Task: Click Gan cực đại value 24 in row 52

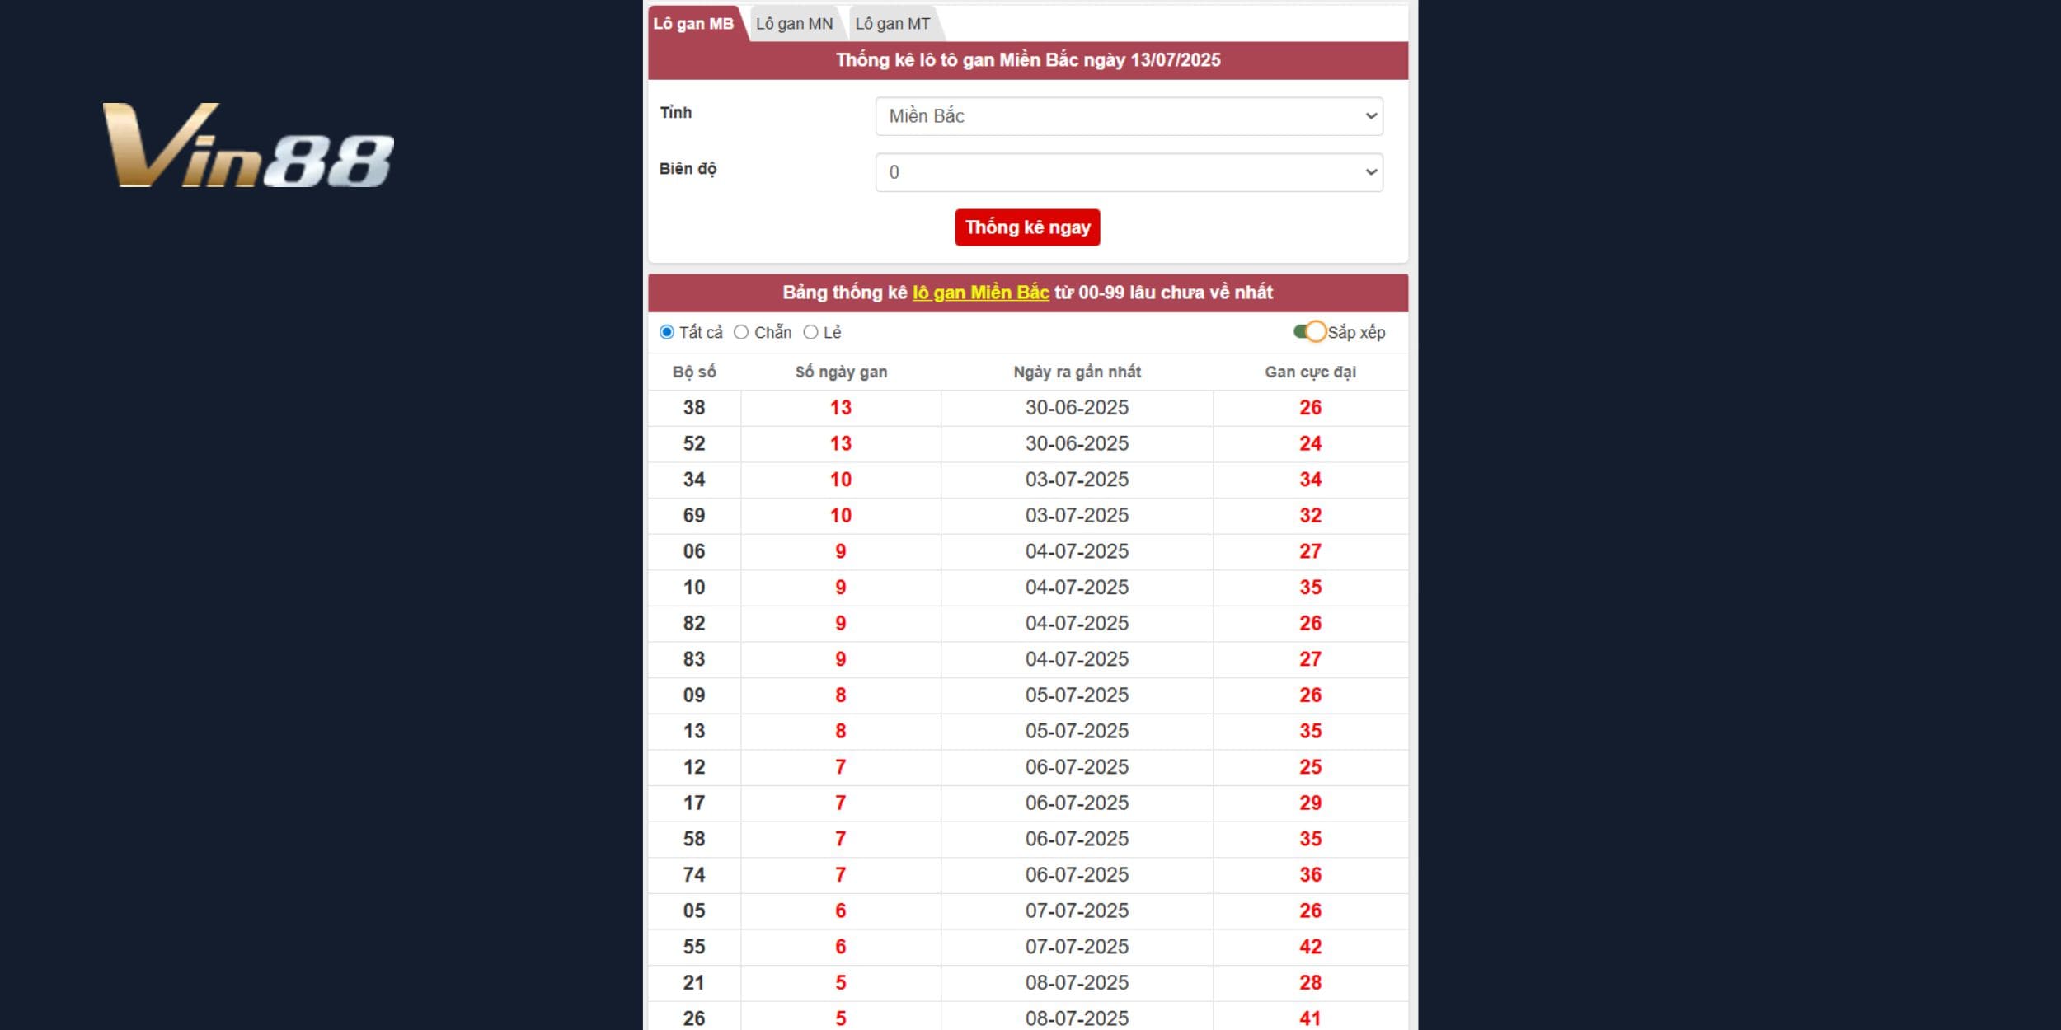Action: click(1310, 444)
